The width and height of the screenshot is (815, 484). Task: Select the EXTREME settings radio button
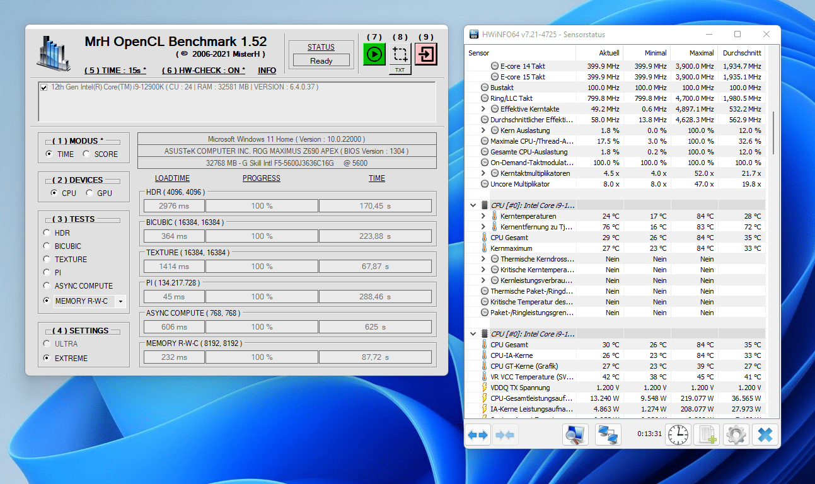coord(47,358)
